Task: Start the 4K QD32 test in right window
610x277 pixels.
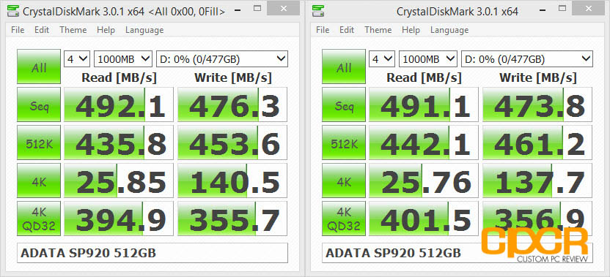Action: pyautogui.click(x=344, y=219)
